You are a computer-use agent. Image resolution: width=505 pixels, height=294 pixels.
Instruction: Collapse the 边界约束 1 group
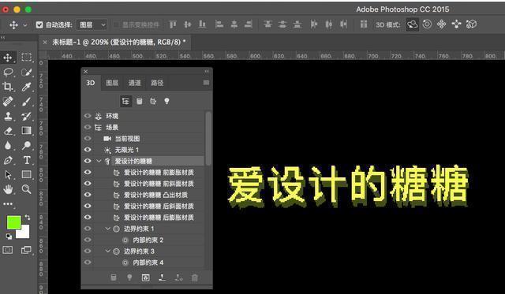(x=108, y=229)
